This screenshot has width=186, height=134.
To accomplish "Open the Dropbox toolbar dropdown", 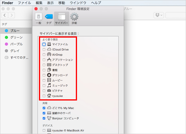I will coord(159,15).
